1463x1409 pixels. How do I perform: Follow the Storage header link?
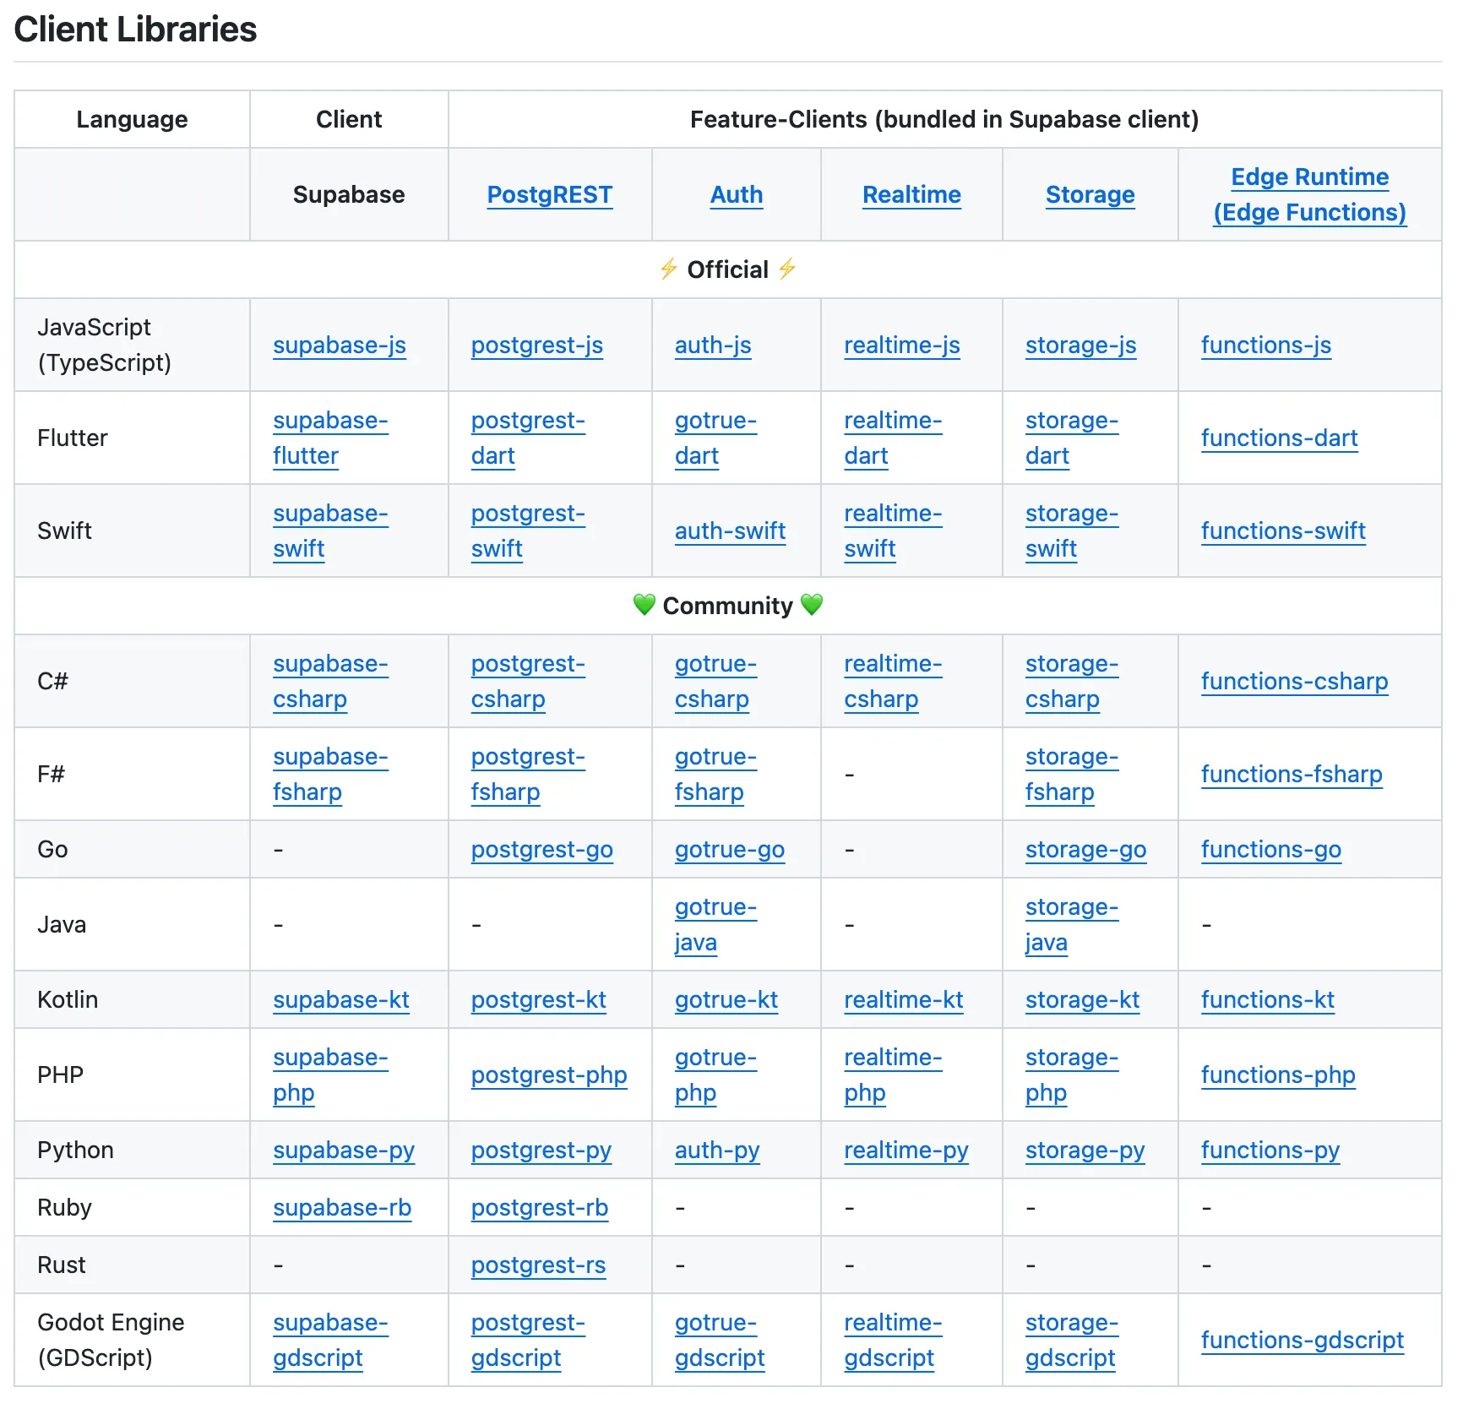(x=1090, y=194)
